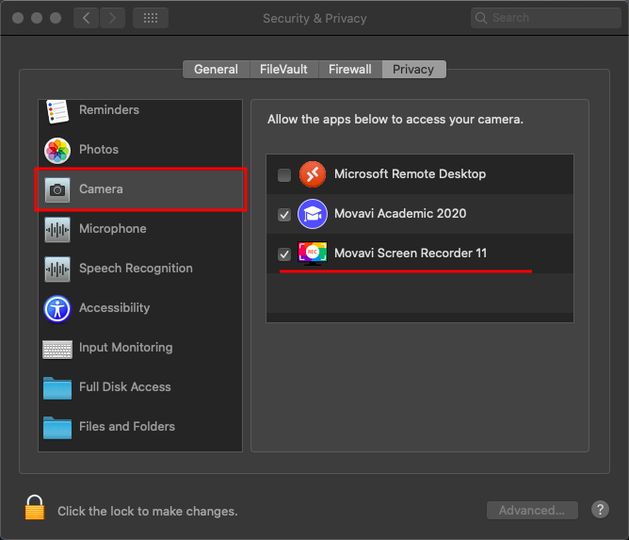Select Speech Recognition label

point(136,269)
